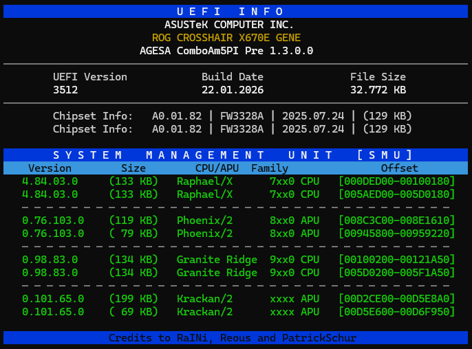
Task: Click the Version column header
Action: click(50, 168)
